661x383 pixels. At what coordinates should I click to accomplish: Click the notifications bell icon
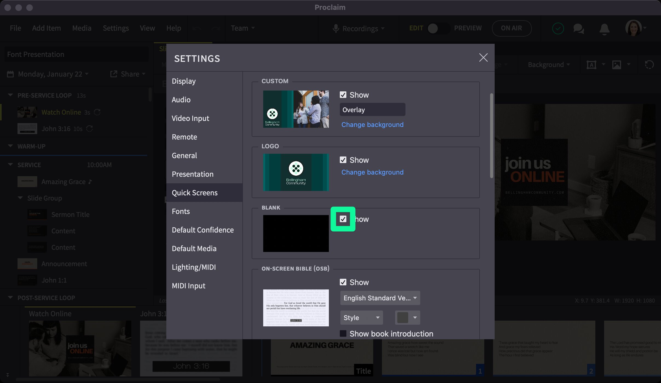(x=604, y=28)
